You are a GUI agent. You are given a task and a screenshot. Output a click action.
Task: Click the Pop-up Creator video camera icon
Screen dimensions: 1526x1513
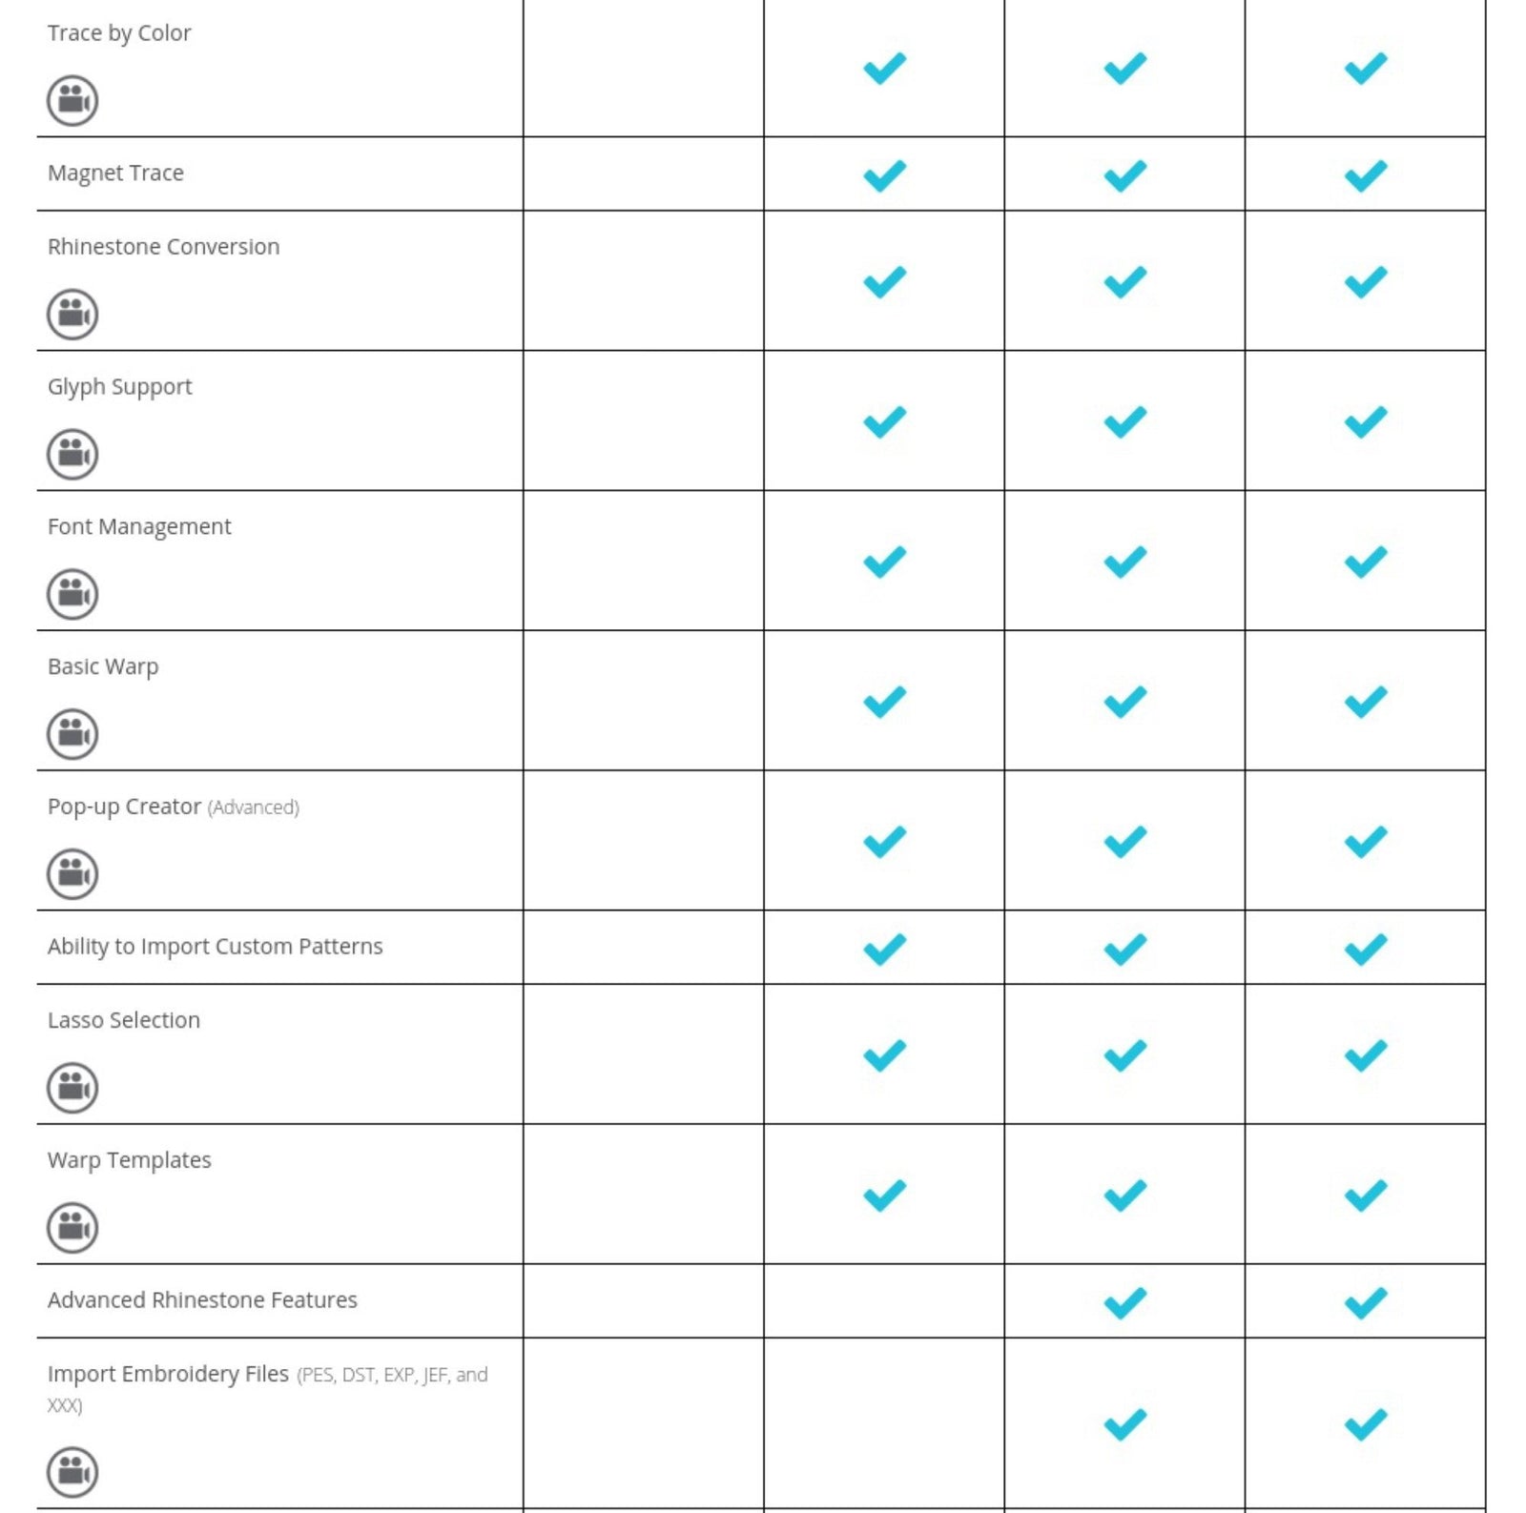[x=72, y=873]
